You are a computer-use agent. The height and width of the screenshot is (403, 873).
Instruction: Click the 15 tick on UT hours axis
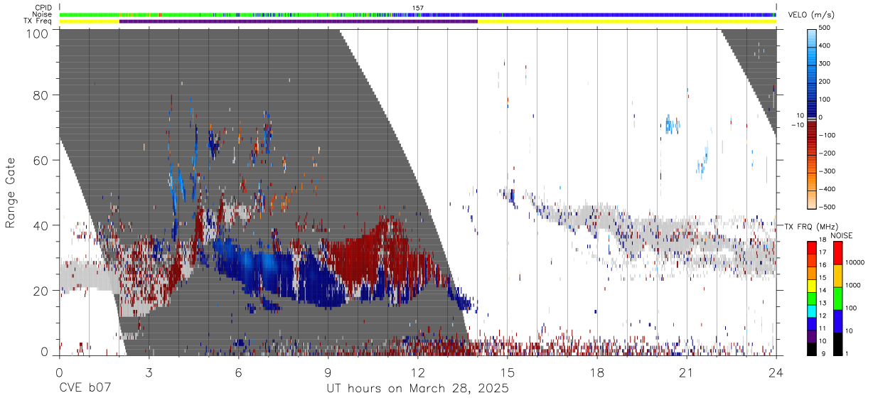click(508, 372)
